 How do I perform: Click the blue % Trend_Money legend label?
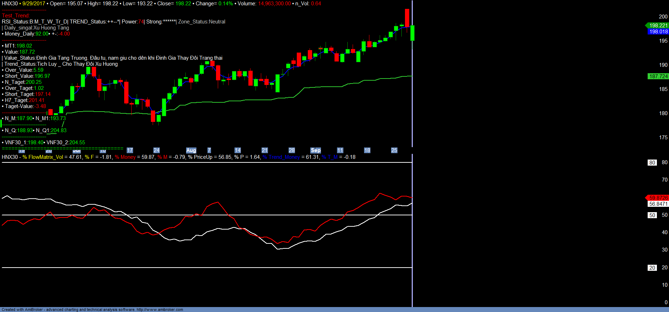pyautogui.click(x=281, y=157)
